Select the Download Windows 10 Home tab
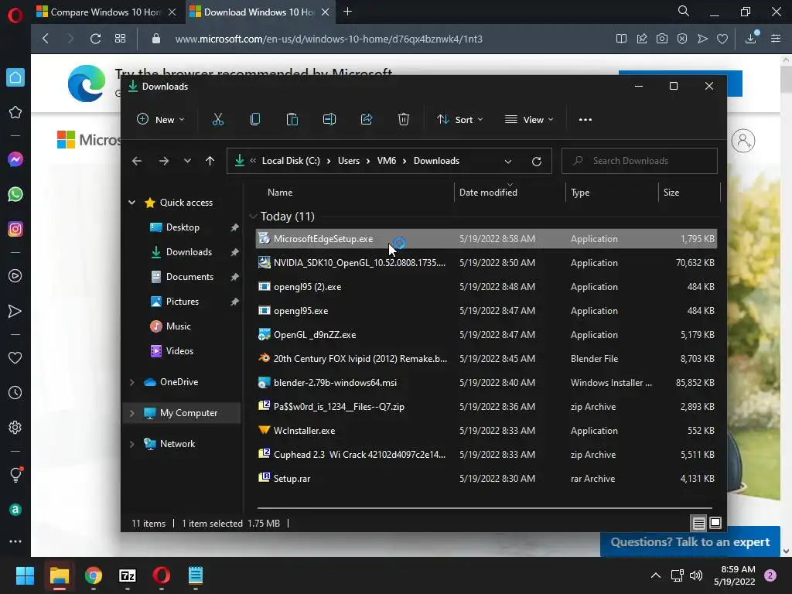Image resolution: width=792 pixels, height=594 pixels. tap(258, 12)
